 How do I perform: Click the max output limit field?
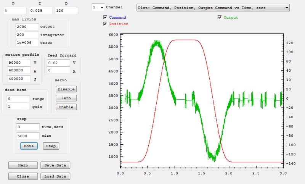(27, 27)
